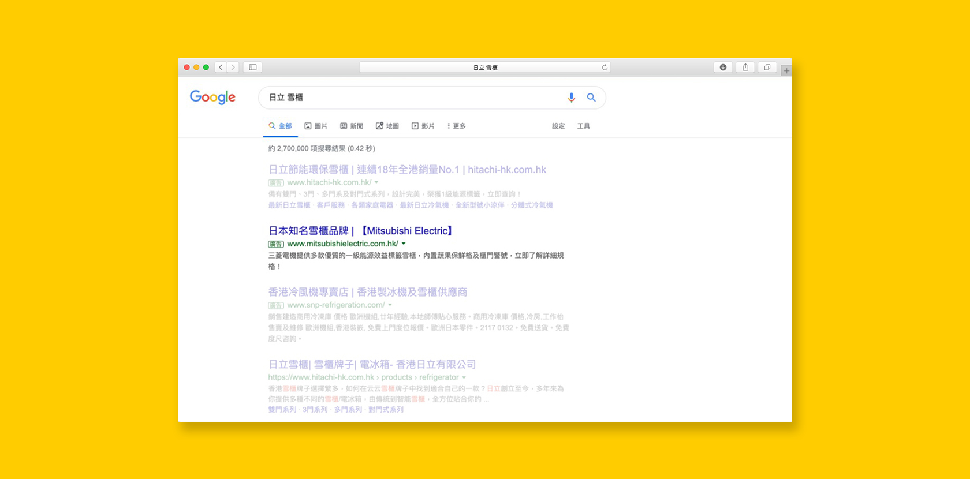Click the description starting 銷售建造商用冷凍庫
This screenshot has height=479, width=970.
[419, 328]
